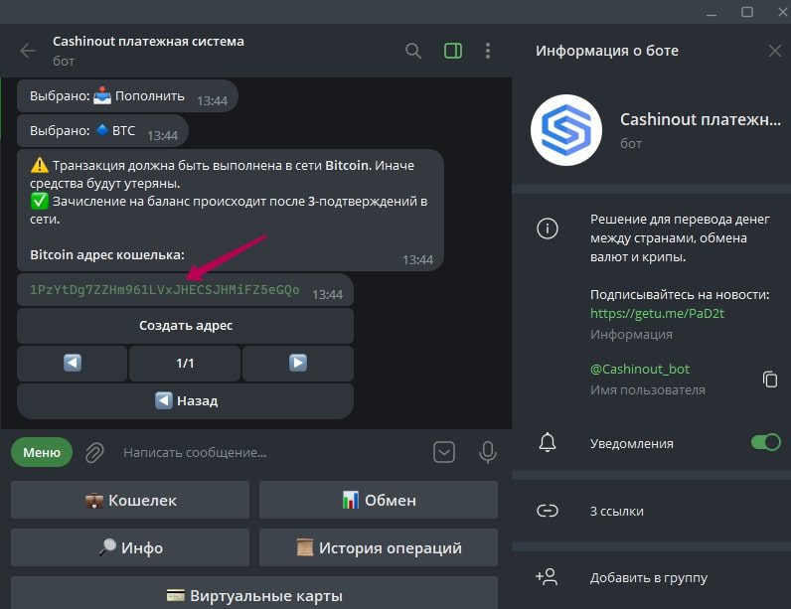
Task: Click the Назад inline button
Action: point(185,400)
